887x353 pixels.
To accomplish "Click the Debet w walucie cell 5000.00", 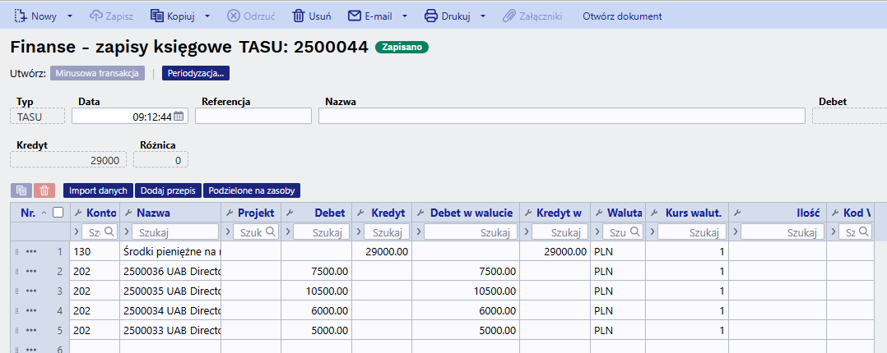I will click(466, 330).
